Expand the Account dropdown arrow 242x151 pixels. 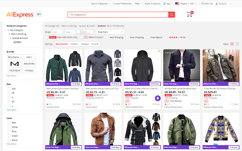pos(231,4)
